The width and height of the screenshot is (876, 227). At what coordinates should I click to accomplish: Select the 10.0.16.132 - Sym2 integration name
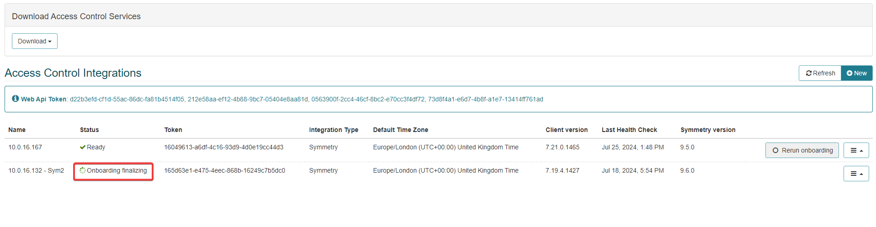point(36,170)
